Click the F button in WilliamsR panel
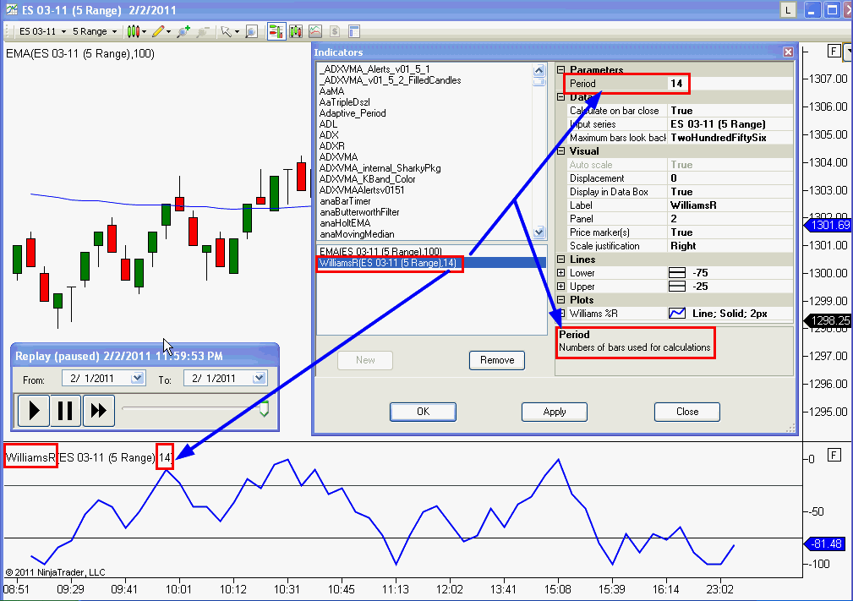Viewport: 853px width, 601px height. pyautogui.click(x=834, y=455)
